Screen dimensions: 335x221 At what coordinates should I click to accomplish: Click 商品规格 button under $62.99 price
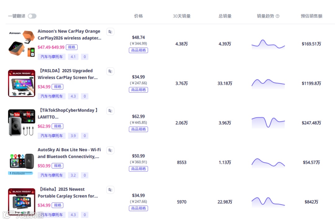coord(138,129)
